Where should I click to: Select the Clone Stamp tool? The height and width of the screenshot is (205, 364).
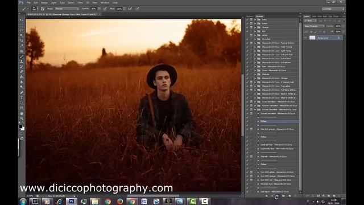coord(22,61)
